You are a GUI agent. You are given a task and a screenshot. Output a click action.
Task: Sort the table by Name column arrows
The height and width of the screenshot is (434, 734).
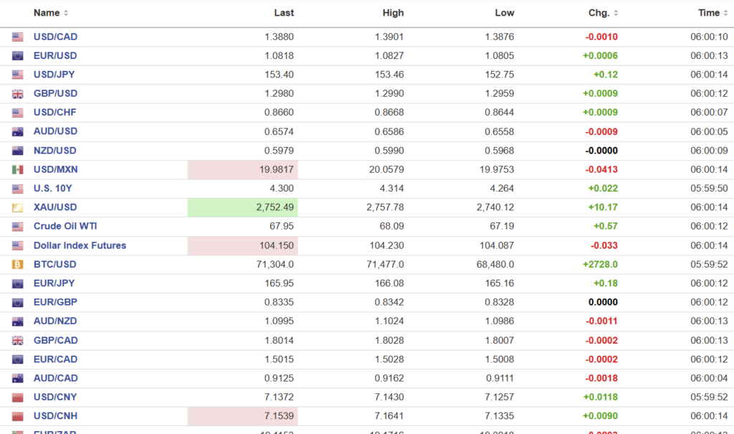coord(67,13)
